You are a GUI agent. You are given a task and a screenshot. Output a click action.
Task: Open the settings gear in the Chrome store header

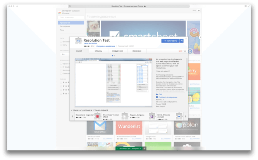point(199,10)
